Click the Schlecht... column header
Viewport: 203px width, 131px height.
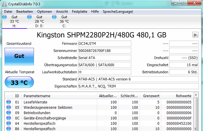click(129, 96)
